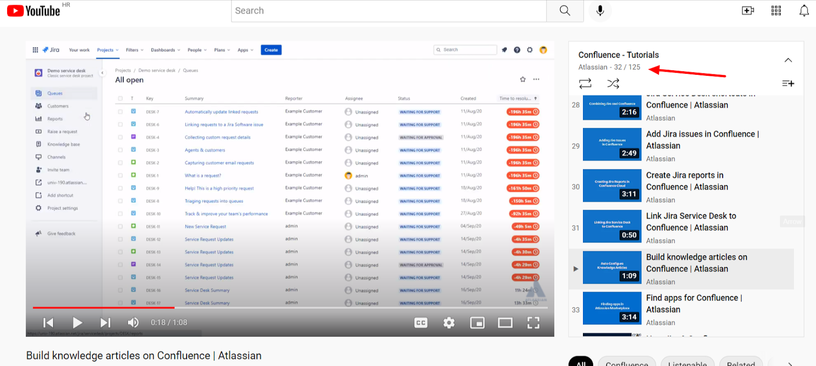Open the notifications bell
This screenshot has width=816, height=366.
click(804, 11)
